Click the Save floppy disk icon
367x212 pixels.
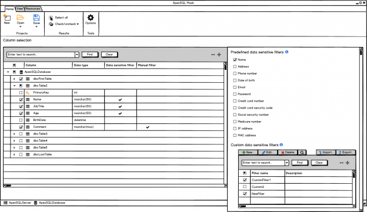[36, 17]
